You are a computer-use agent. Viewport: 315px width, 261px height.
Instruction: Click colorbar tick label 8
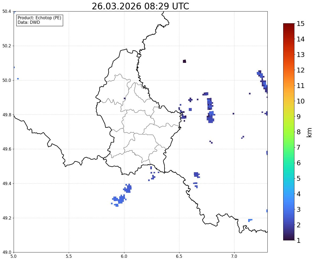click(299, 132)
